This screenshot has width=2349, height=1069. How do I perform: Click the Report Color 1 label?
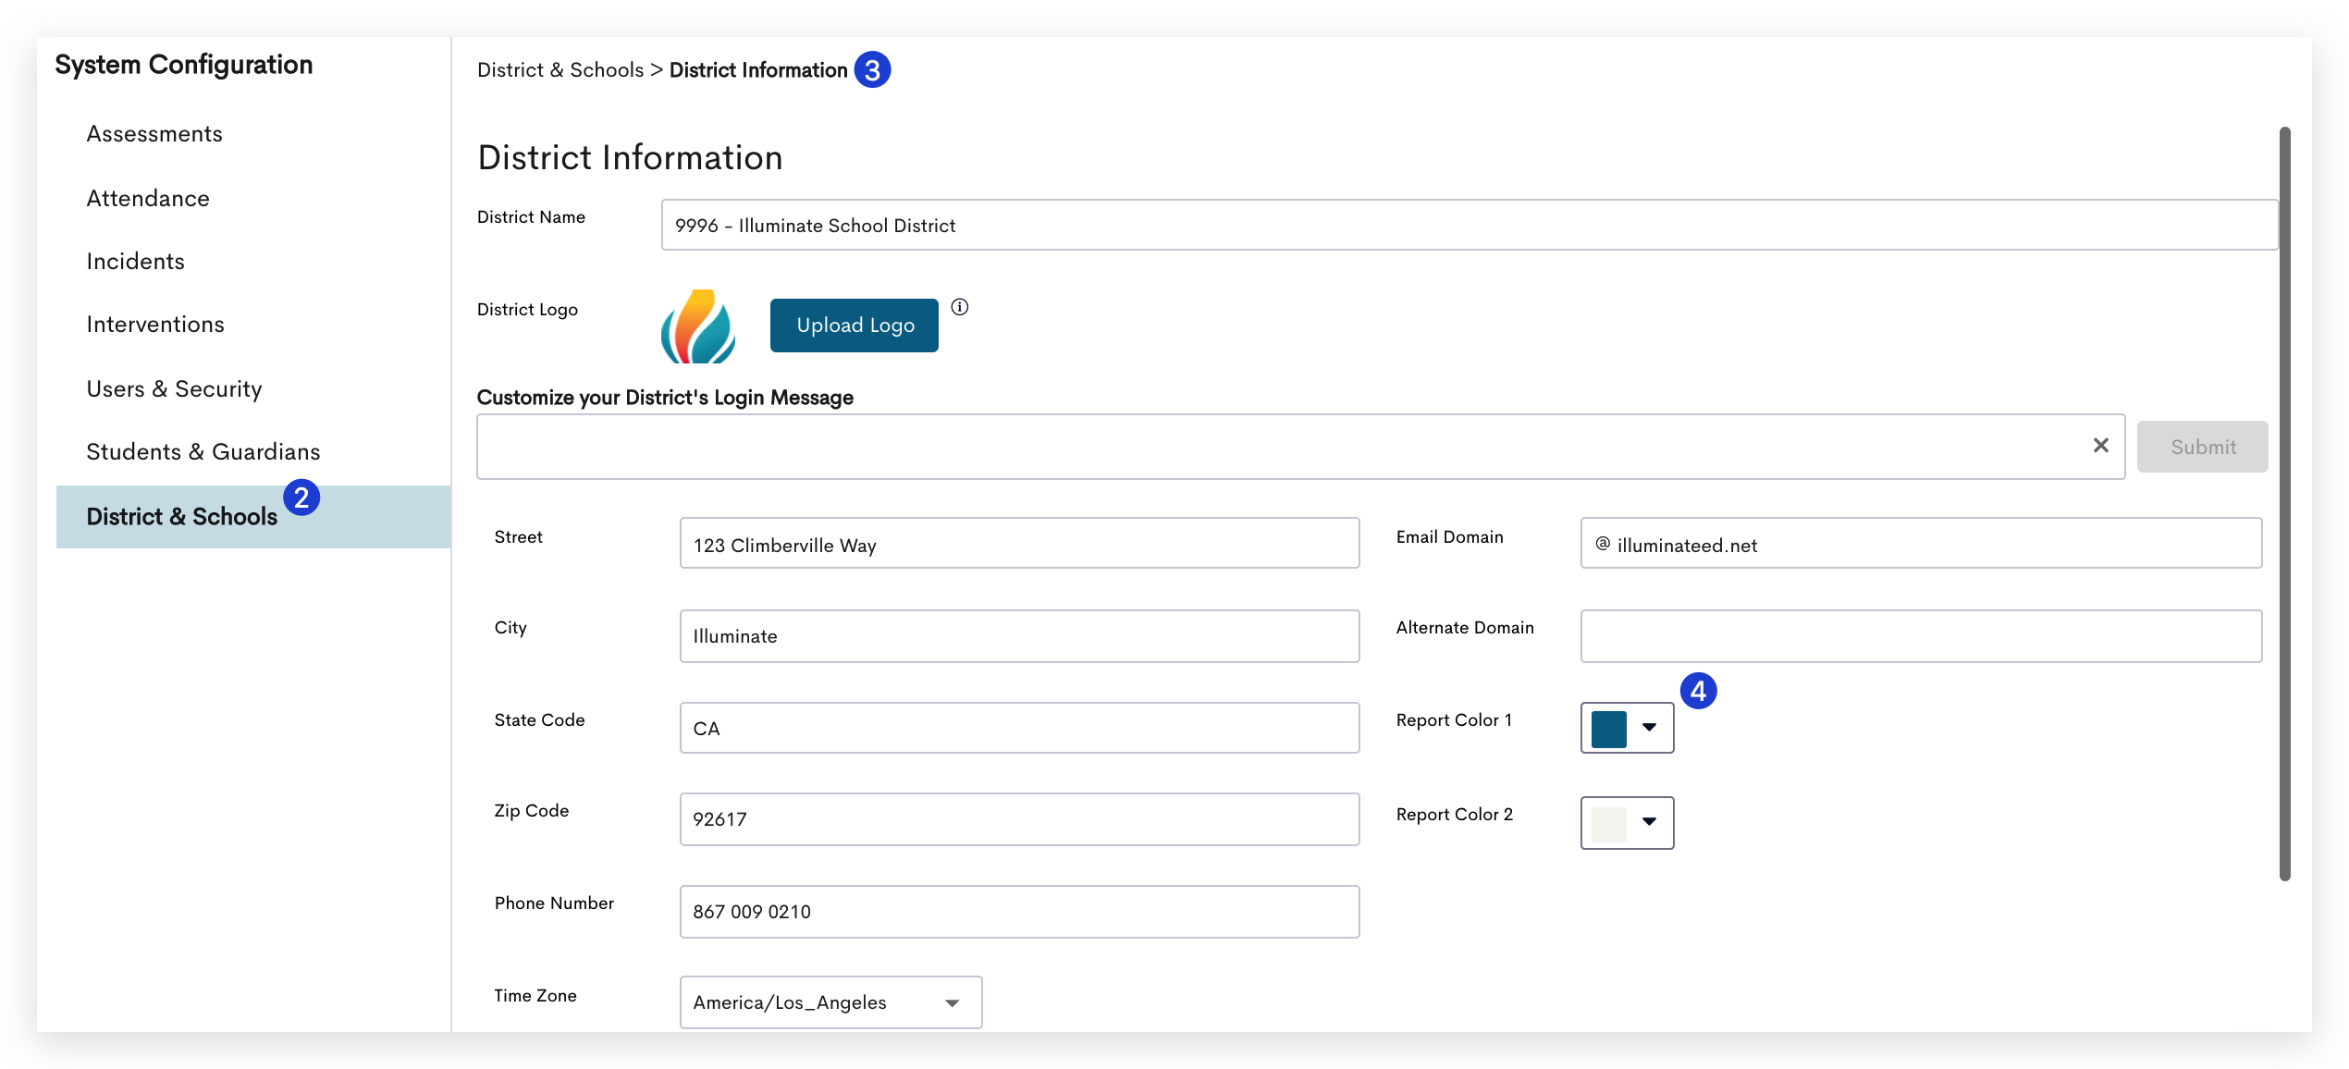click(1454, 720)
